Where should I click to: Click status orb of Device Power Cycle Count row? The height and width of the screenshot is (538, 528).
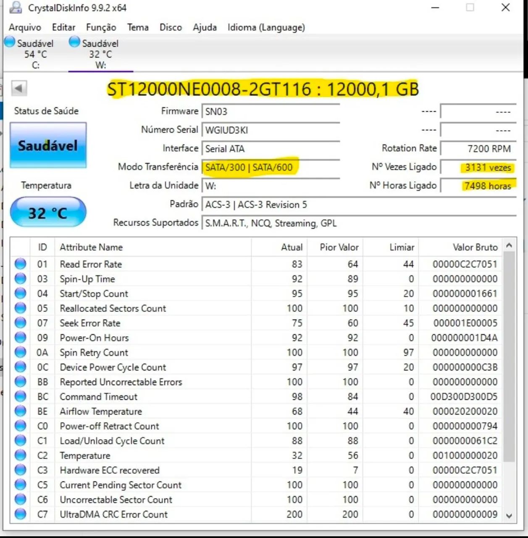click(20, 367)
